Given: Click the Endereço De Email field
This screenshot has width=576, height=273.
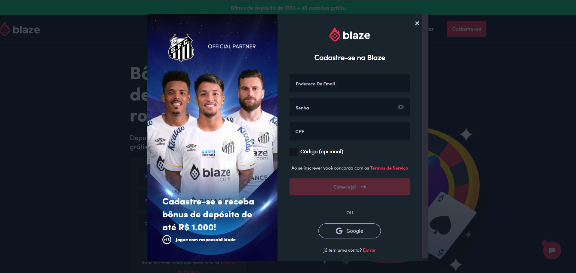Looking at the screenshot, I should click(350, 83).
